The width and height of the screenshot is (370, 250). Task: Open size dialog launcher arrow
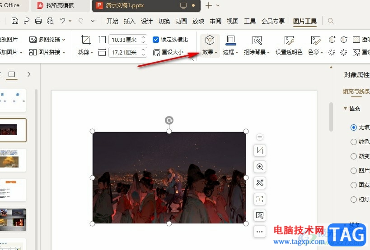(193, 60)
